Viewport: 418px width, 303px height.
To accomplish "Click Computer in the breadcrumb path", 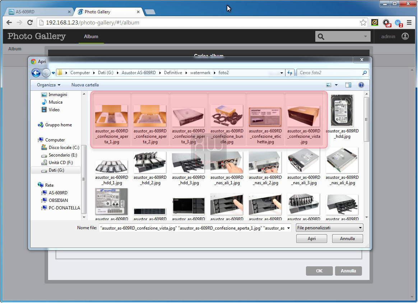I will (80, 73).
